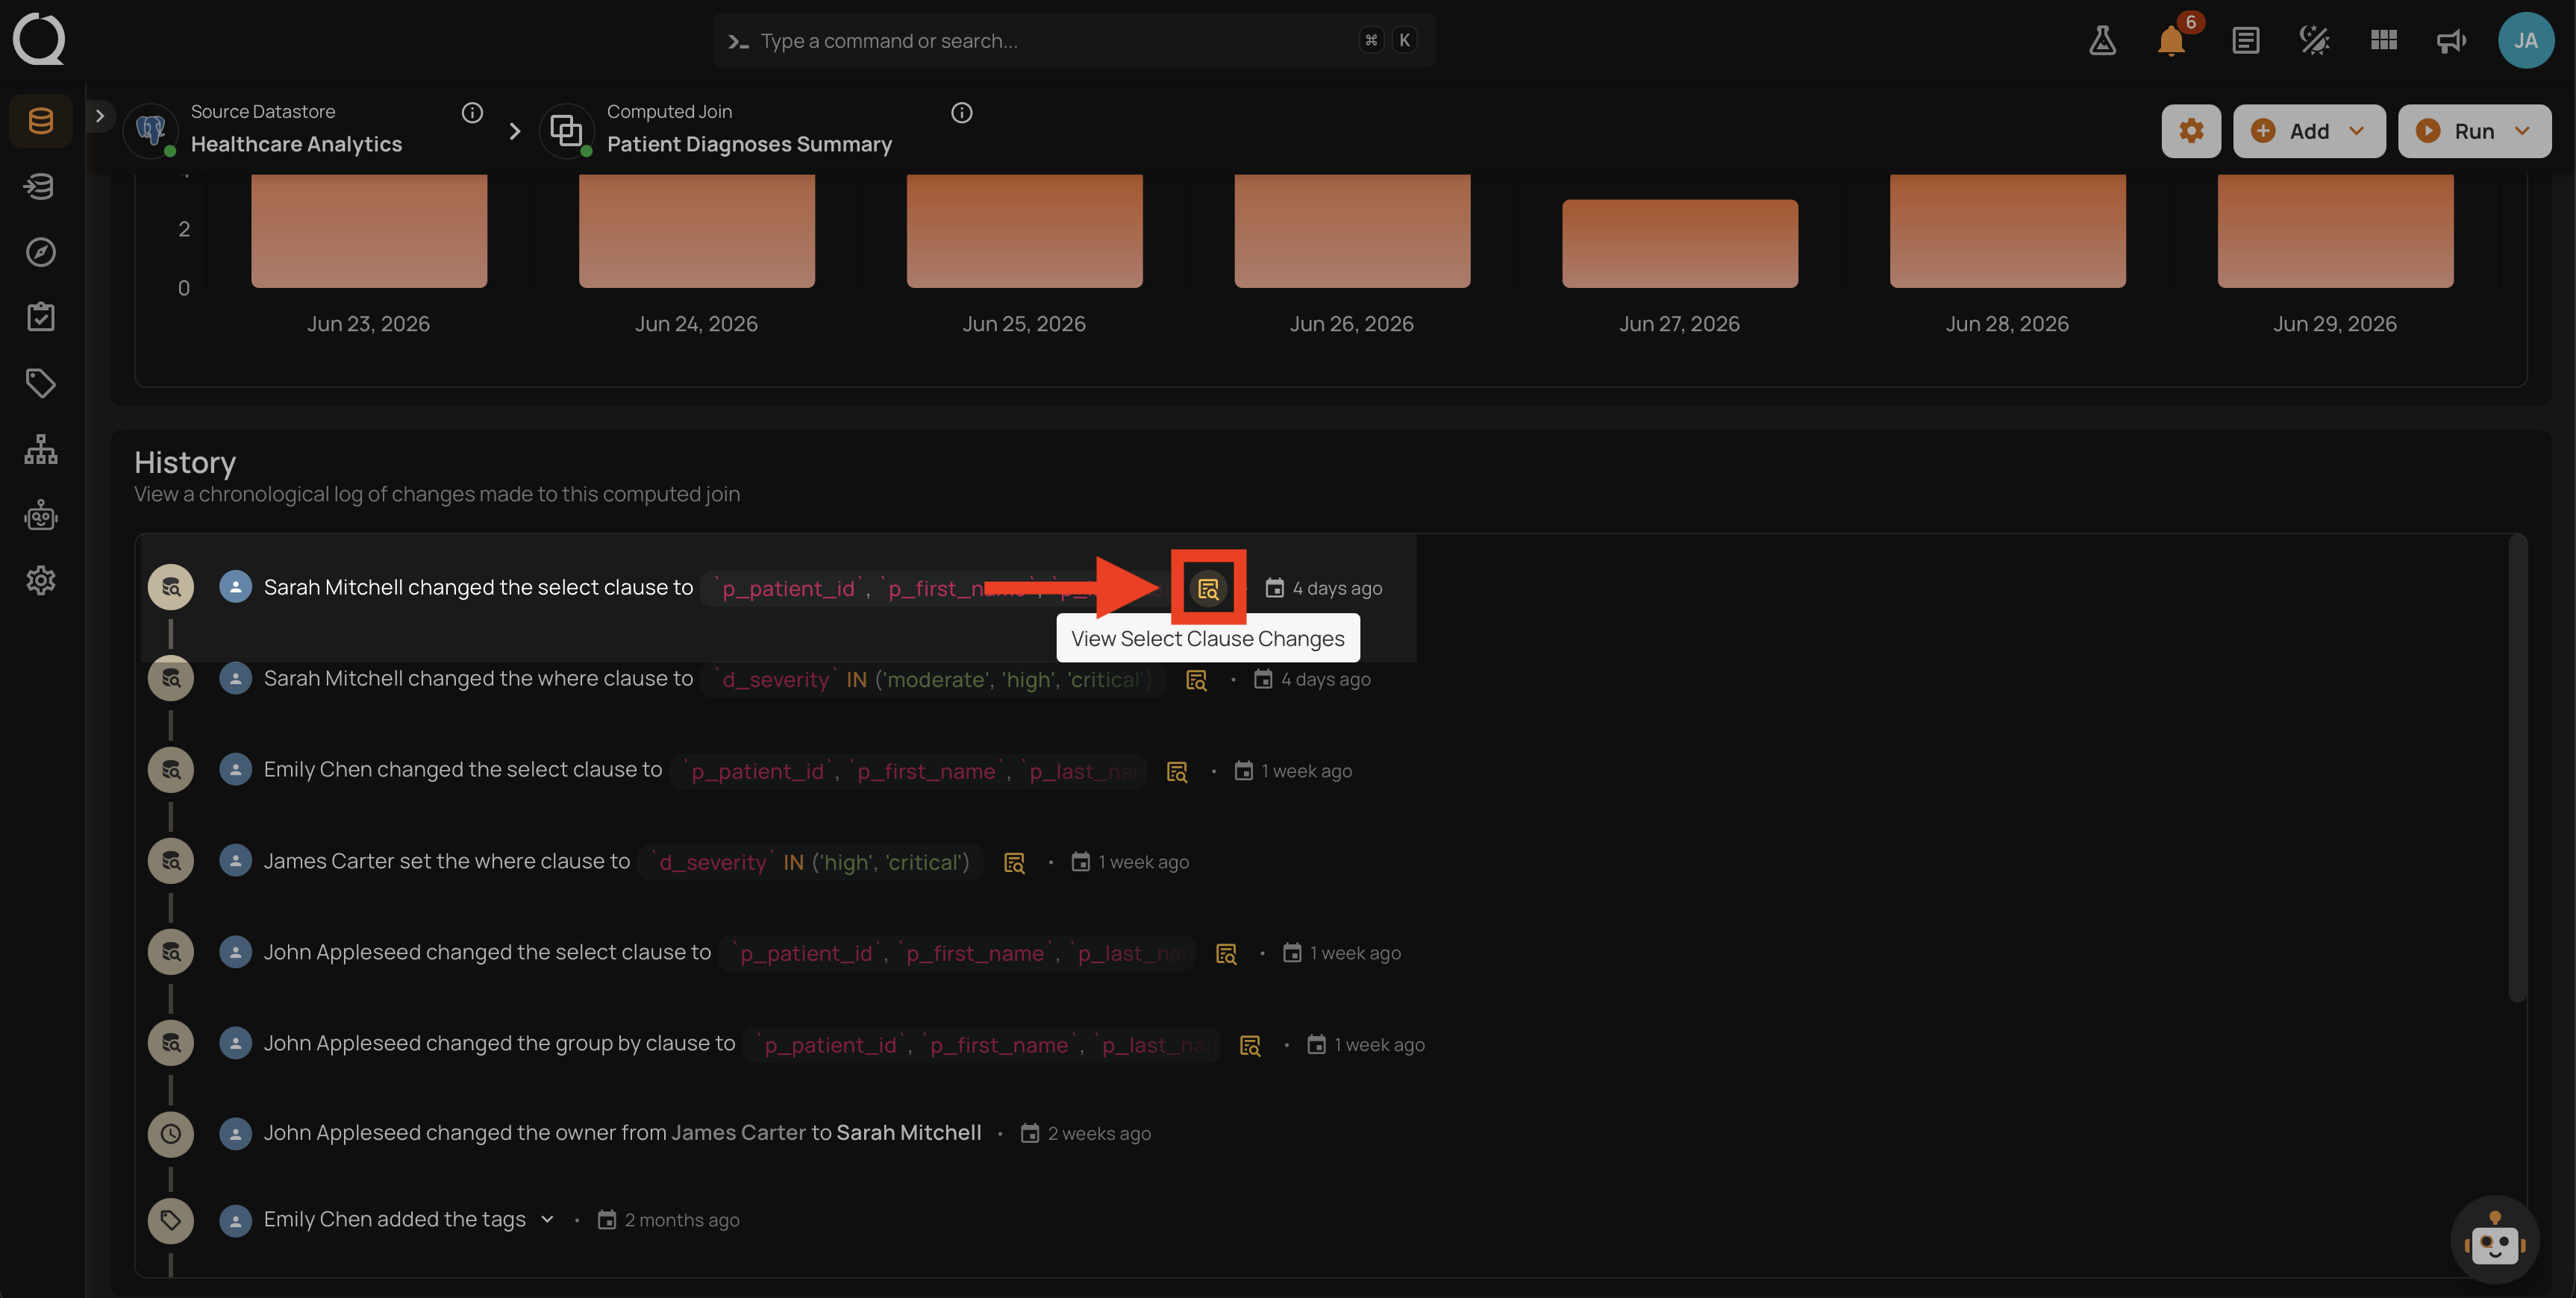Click the command search field
The image size is (2576, 1298).
tap(1074, 41)
